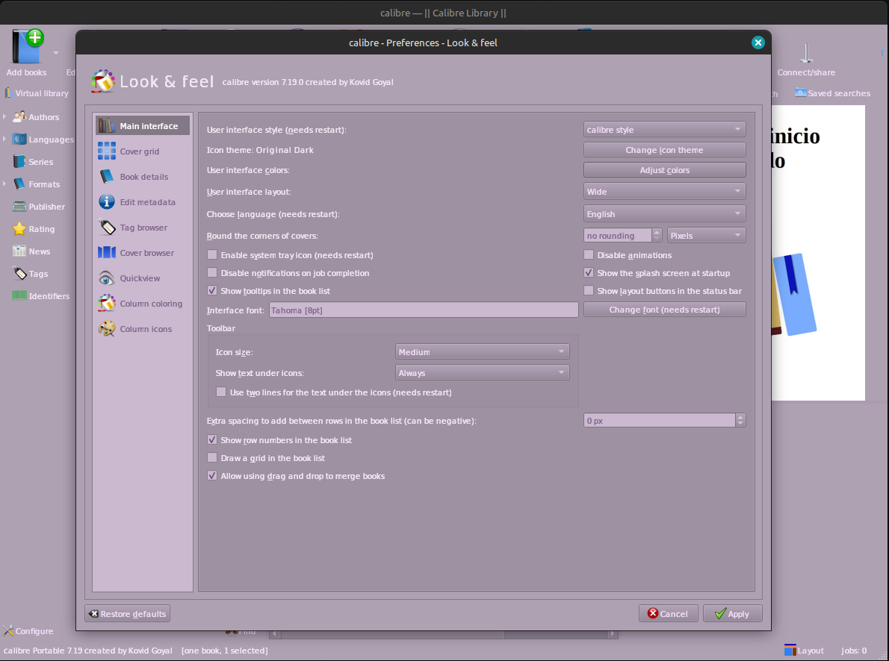Toggle Show layout buttons in status bar
This screenshot has width=889, height=661.
(589, 290)
